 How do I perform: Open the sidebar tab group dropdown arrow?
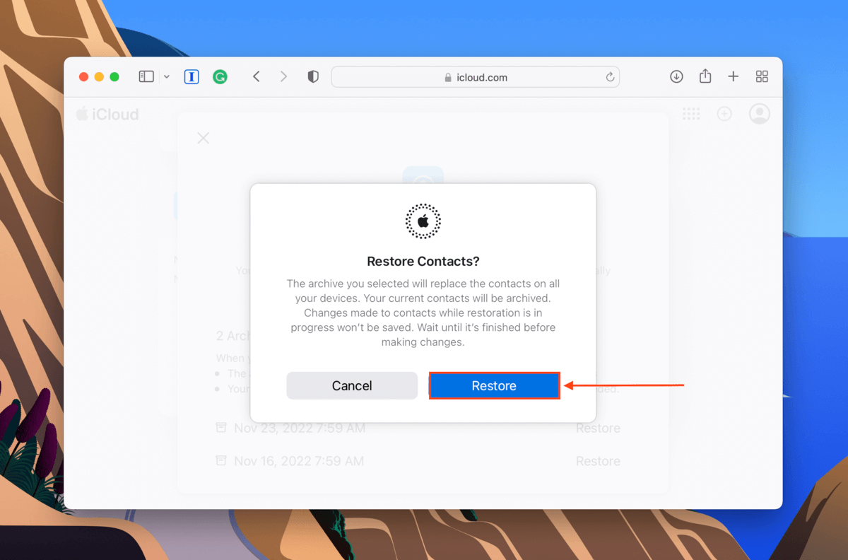pyautogui.click(x=167, y=77)
